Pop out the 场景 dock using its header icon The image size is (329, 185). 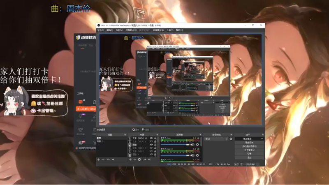point(125,135)
